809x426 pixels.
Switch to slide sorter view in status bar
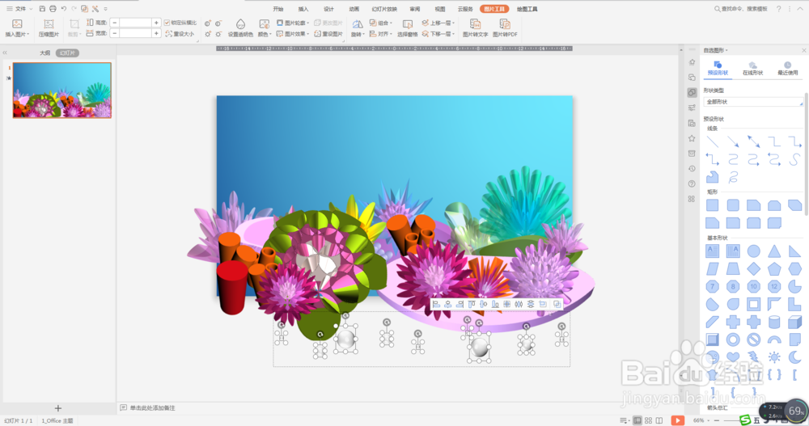(x=649, y=420)
